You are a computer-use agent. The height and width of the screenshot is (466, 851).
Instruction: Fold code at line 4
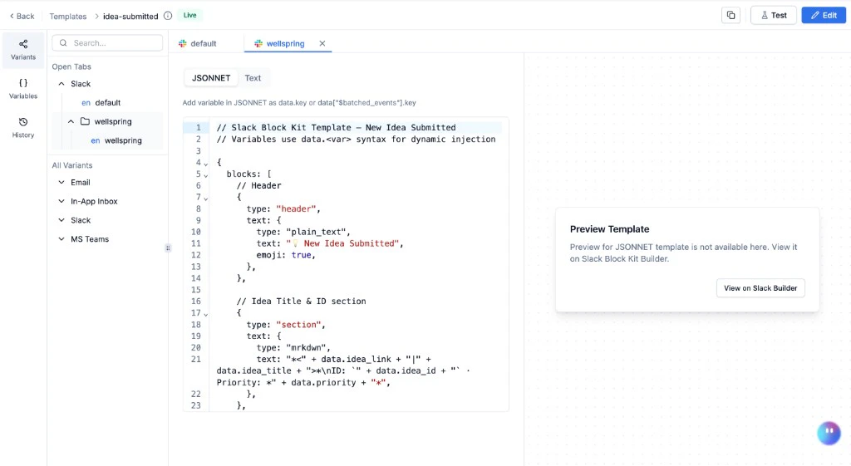point(206,164)
